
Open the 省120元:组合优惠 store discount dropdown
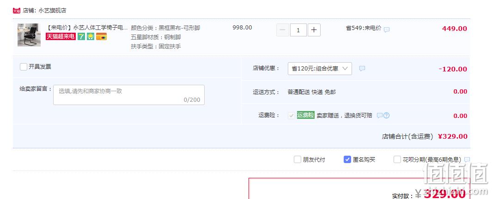[320, 69]
